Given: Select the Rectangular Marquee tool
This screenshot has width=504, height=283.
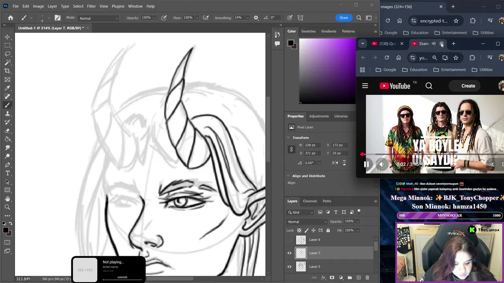Looking at the screenshot, I should pyautogui.click(x=7, y=45).
